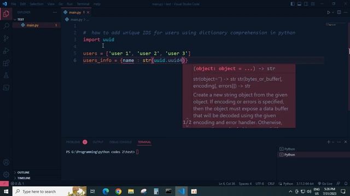The height and width of the screenshot is (196, 350).
Task: Open the Explorer view in activity bar
Action: click(x=6, y=14)
